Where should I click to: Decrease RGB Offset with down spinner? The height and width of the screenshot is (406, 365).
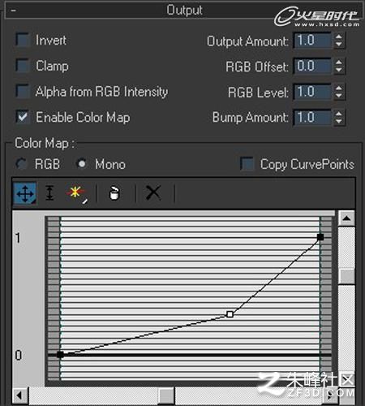(338, 70)
